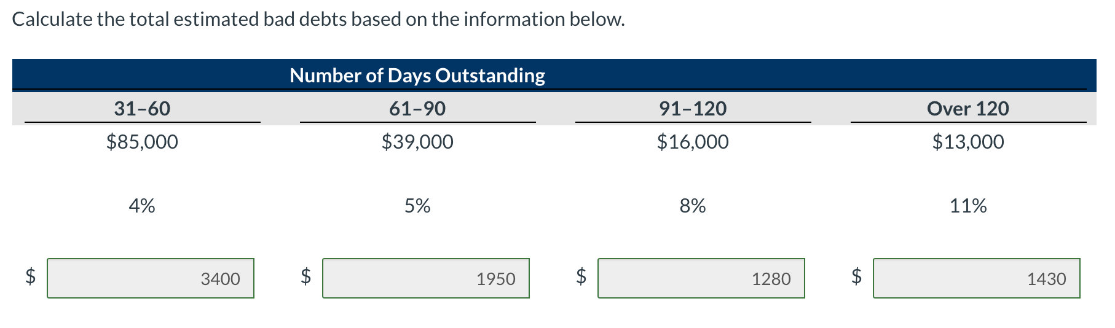The width and height of the screenshot is (1115, 328).
Task: Select the 5% uncollectible rate
Action: point(417,205)
